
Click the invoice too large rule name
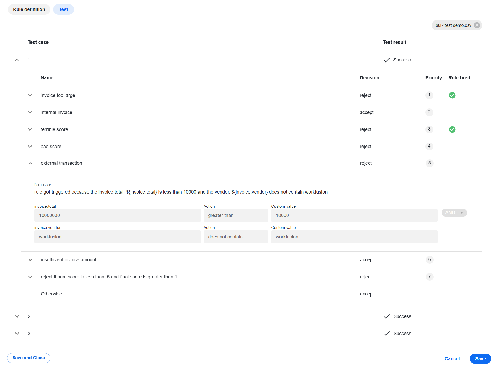pos(58,95)
